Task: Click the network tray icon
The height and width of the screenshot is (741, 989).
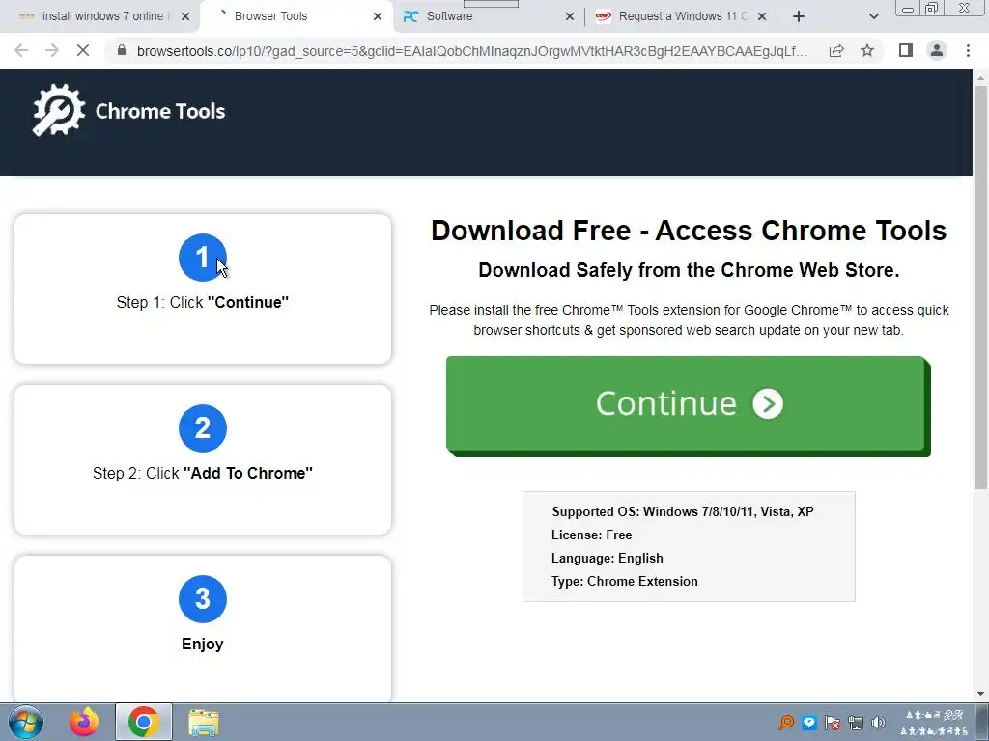Action: (x=856, y=723)
